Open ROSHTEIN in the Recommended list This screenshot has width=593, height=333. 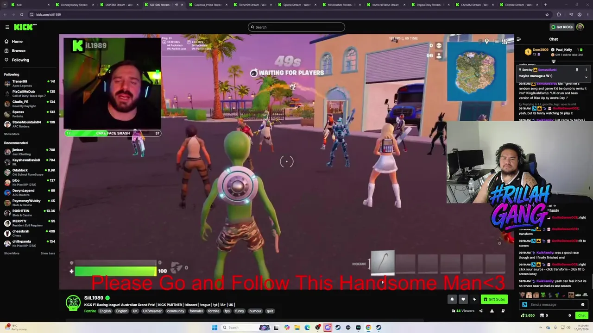pyautogui.click(x=30, y=213)
